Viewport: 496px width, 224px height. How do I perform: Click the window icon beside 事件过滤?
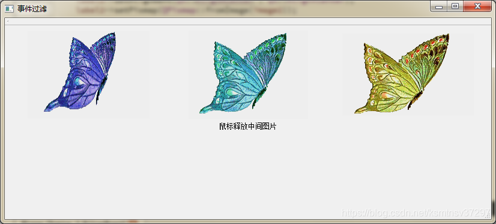click(x=10, y=8)
